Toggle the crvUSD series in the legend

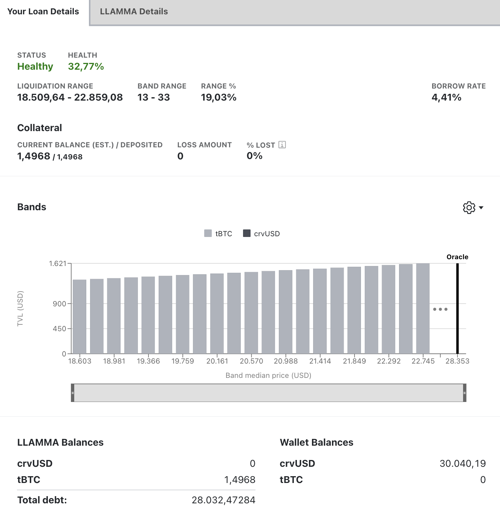point(262,234)
